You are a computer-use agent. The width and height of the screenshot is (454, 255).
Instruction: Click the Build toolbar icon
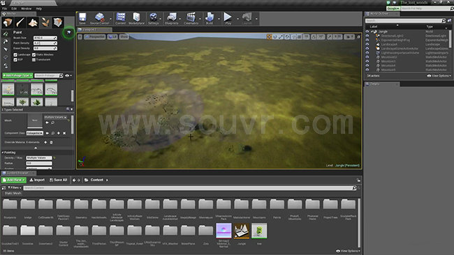click(x=210, y=19)
